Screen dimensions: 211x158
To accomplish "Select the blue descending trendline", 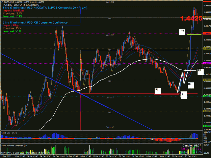I will tap(77, 92).
